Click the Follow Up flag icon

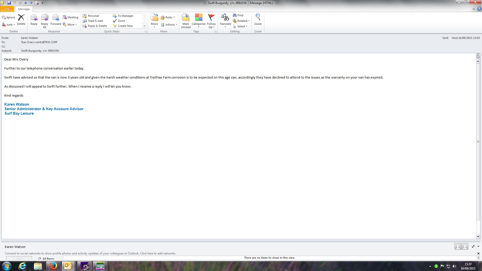tap(211, 18)
